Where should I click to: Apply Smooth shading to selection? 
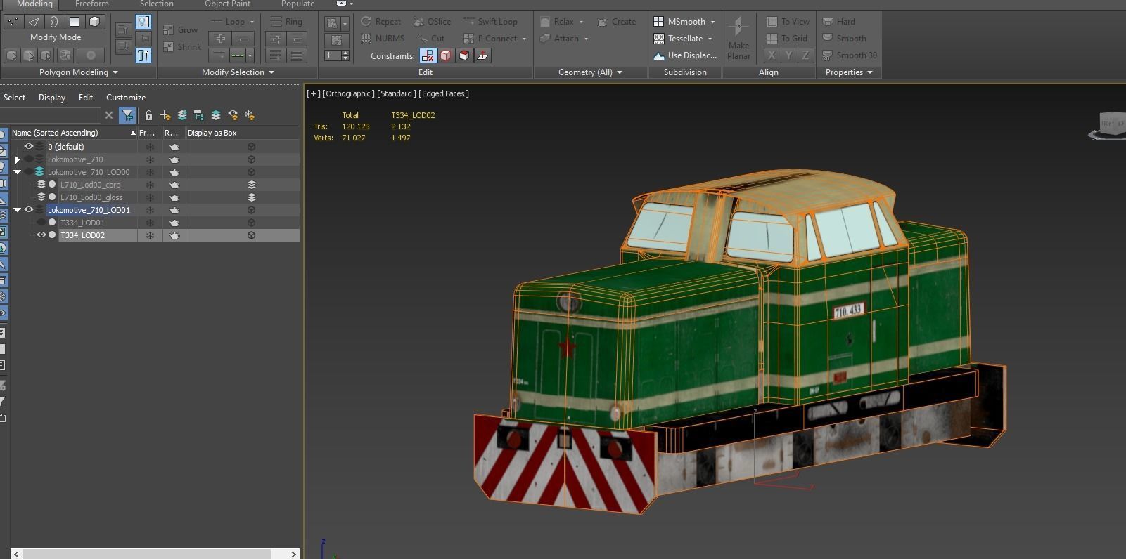(x=845, y=39)
